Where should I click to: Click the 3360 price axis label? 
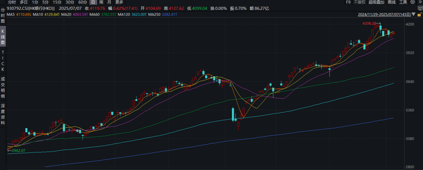click(410, 110)
